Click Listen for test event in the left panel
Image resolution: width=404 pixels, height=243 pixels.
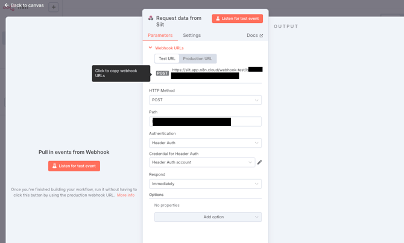[x=74, y=166]
